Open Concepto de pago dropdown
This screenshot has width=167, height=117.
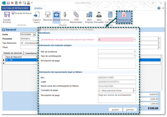pos(135,91)
